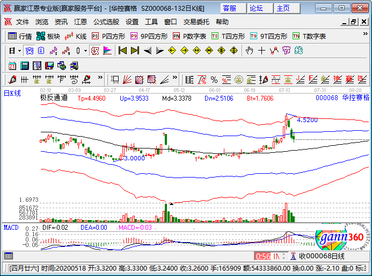Click the purple 时 icon

[x=286, y=51]
